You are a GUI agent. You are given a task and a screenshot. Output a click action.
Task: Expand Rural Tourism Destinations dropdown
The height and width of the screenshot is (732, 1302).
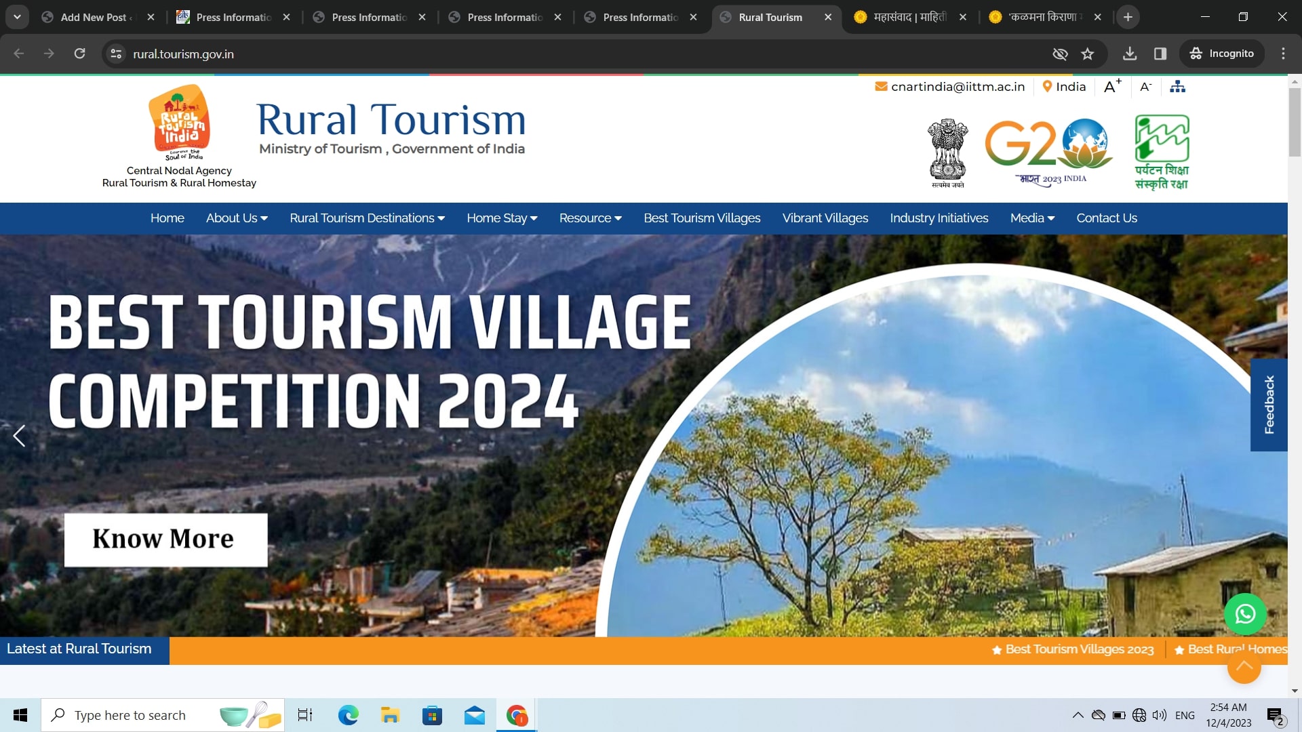(367, 218)
